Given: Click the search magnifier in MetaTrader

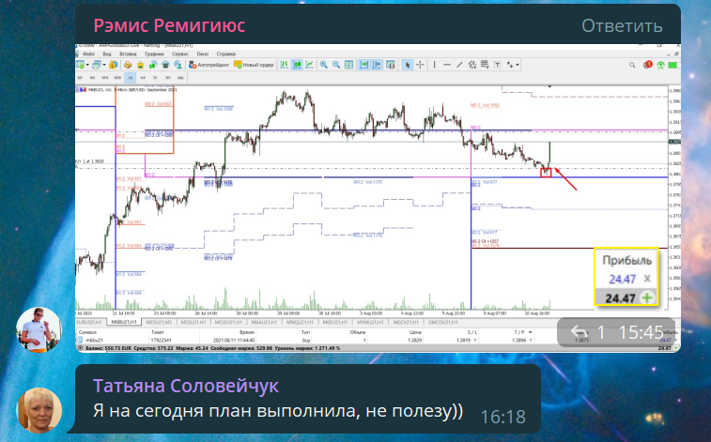Looking at the screenshot, I should coord(632,65).
